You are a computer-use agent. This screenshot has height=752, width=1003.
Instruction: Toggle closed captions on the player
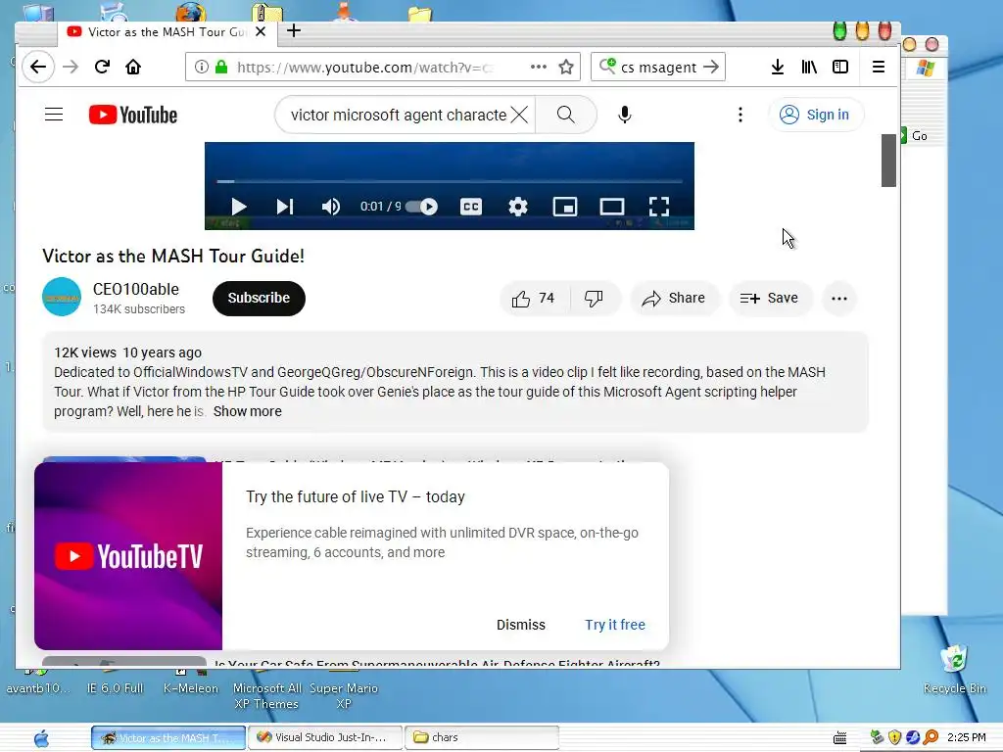pos(471,207)
